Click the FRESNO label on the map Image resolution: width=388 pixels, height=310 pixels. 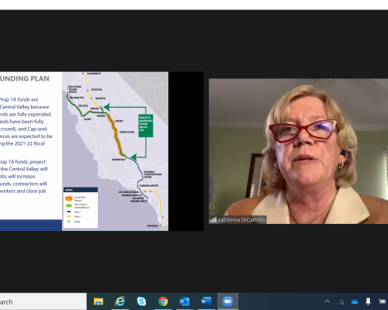[119, 121]
